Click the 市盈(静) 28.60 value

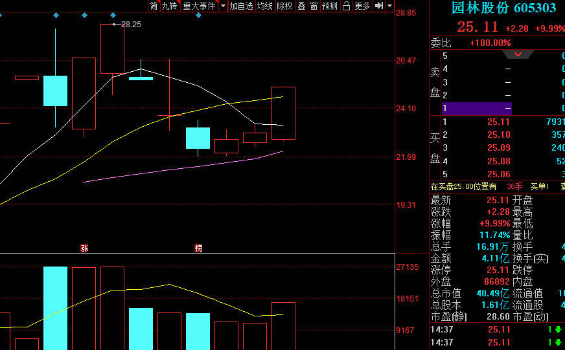[498, 317]
